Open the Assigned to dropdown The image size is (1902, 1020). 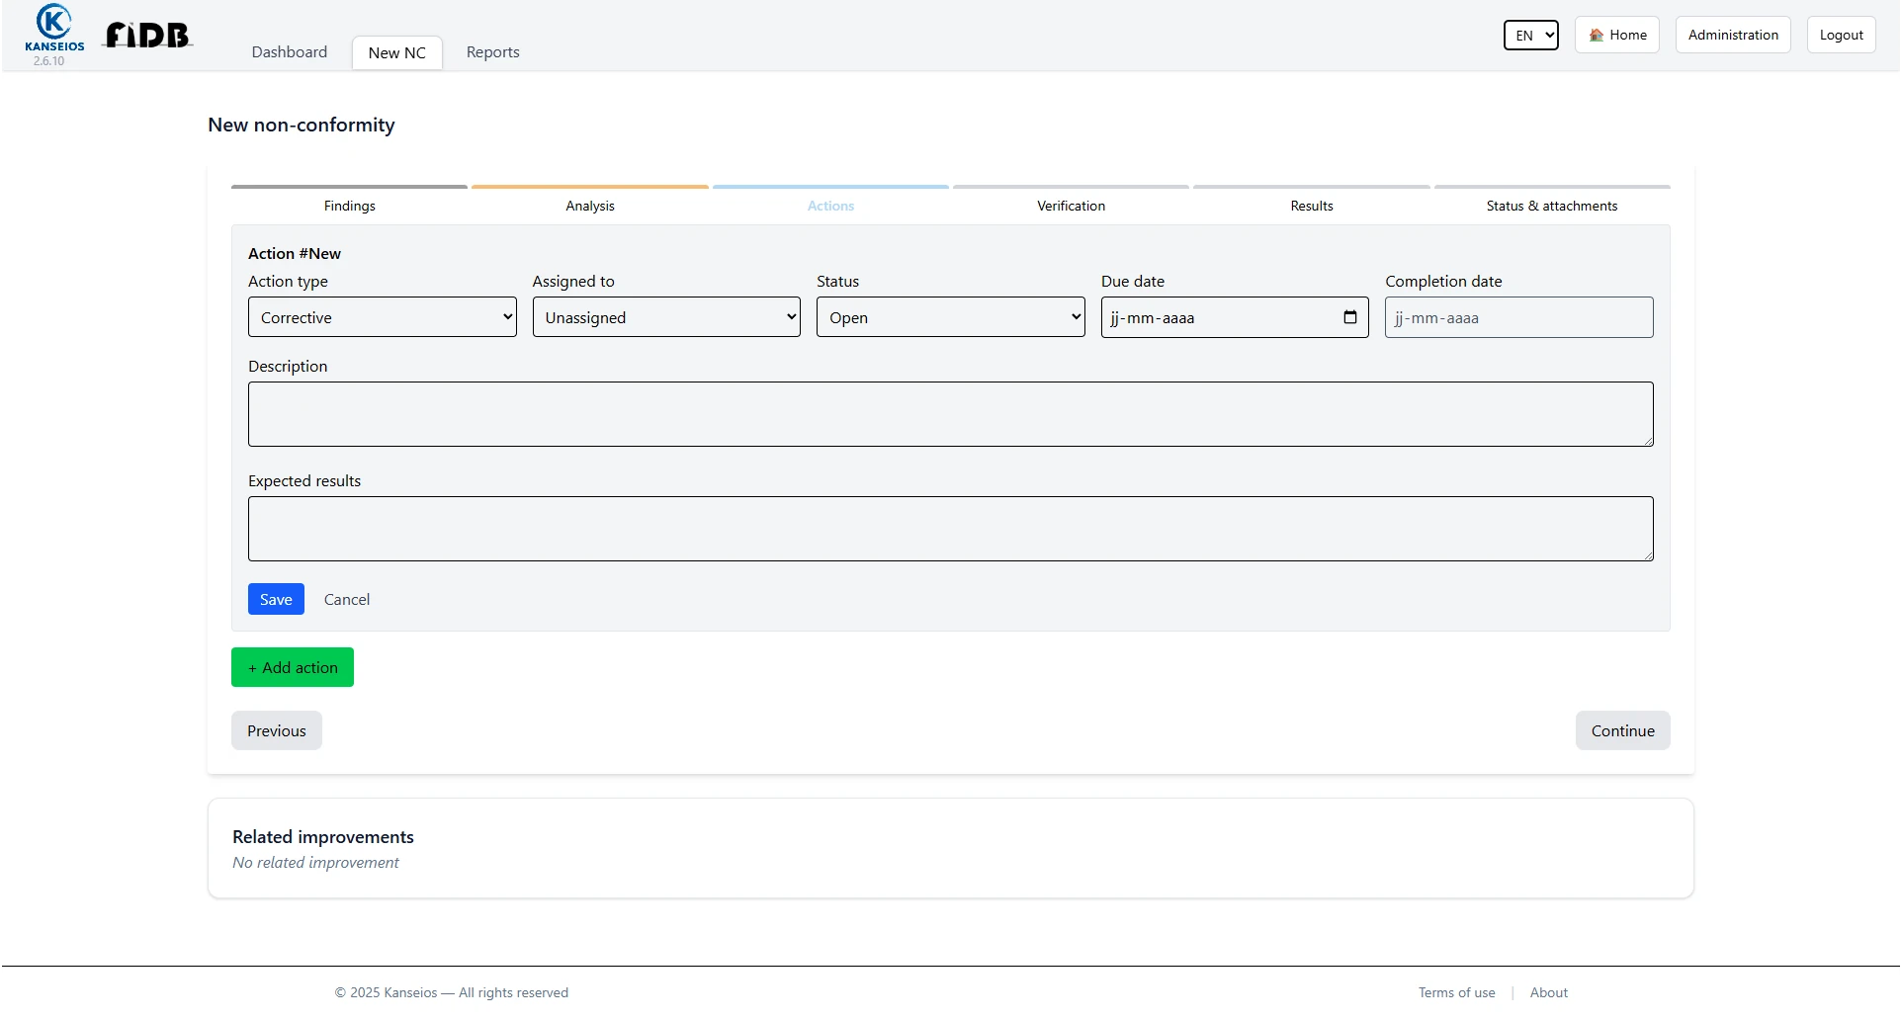[666, 317]
